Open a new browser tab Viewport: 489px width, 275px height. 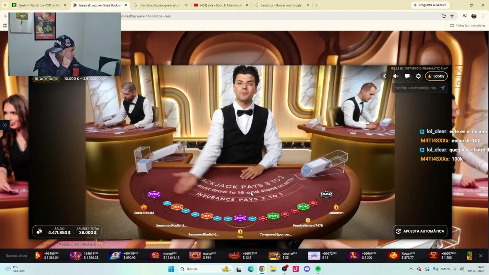pyautogui.click(x=317, y=5)
